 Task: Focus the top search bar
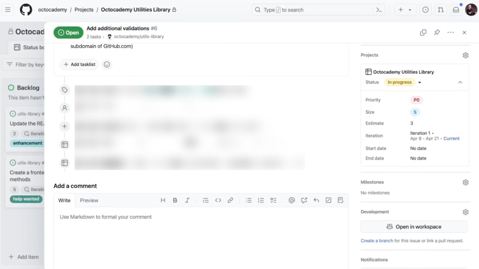318,10
